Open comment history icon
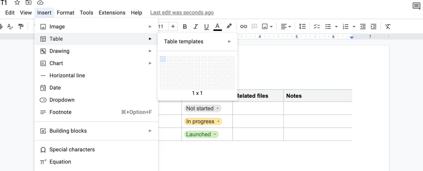 point(416,6)
